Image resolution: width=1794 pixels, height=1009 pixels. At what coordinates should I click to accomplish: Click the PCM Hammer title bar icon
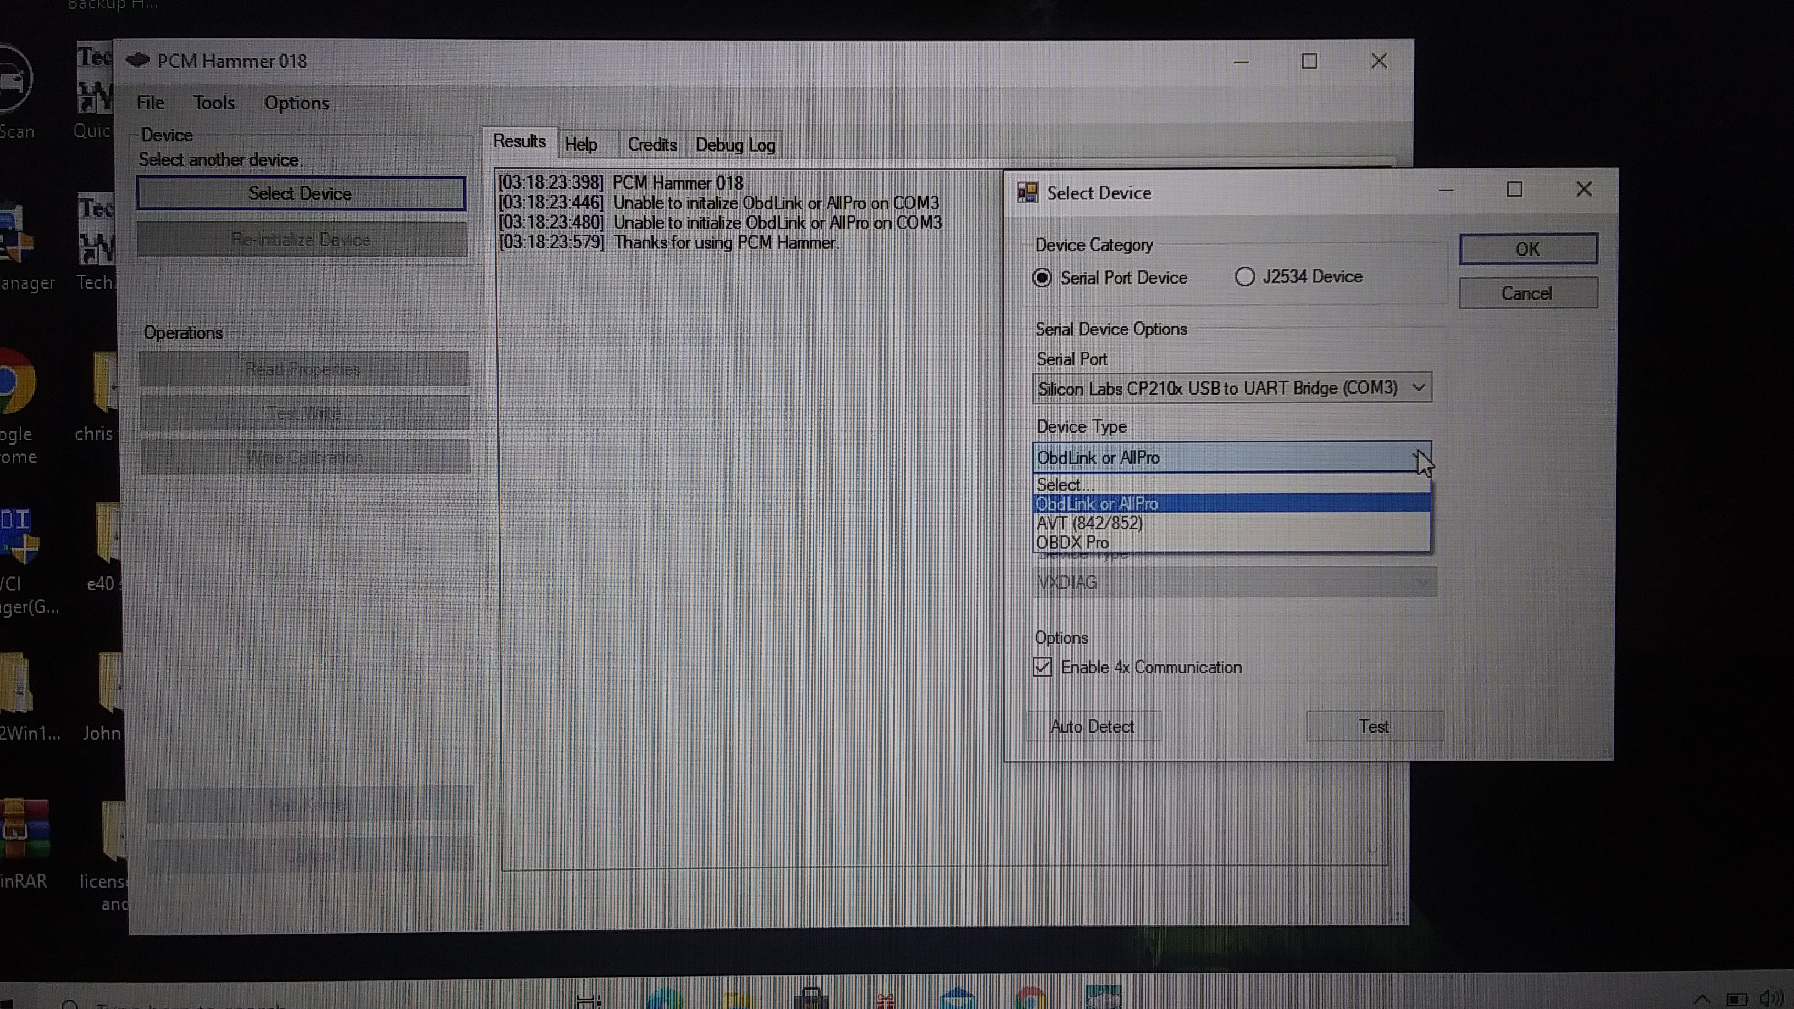[138, 60]
